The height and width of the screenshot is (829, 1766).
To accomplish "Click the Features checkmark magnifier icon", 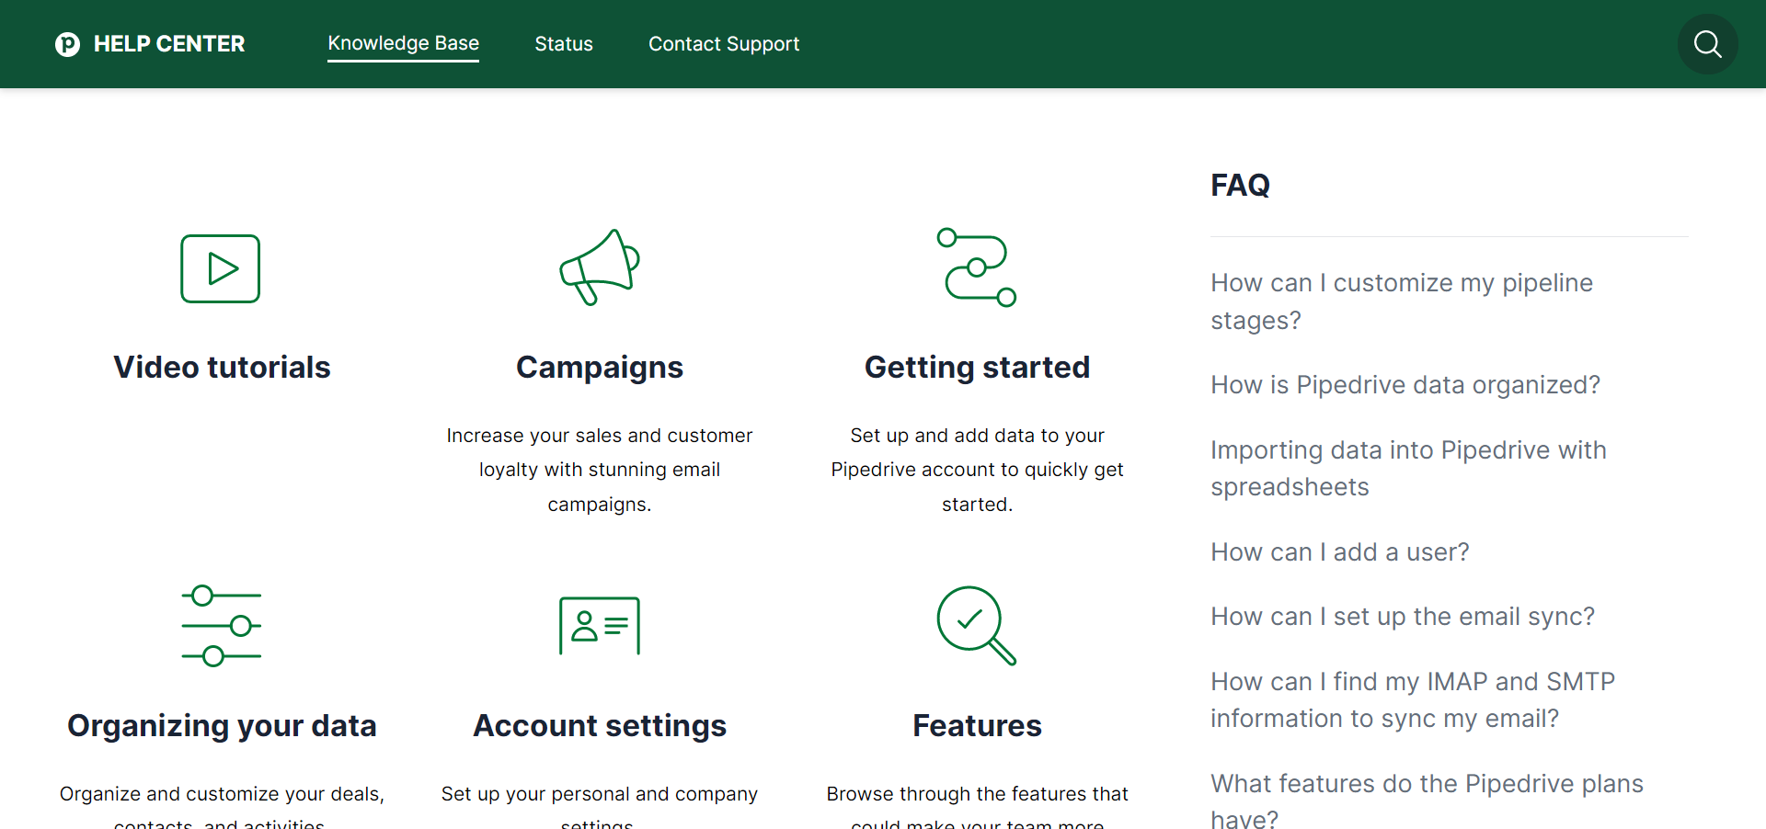I will [977, 626].
